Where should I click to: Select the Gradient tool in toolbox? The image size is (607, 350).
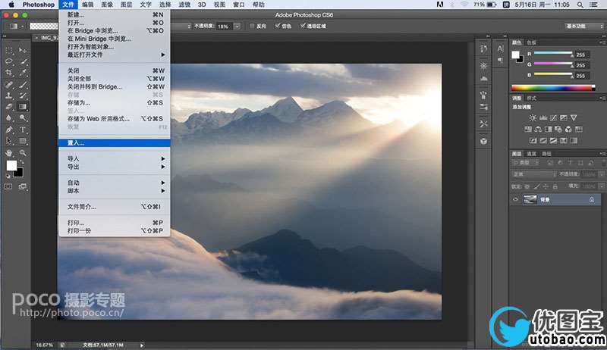23,107
